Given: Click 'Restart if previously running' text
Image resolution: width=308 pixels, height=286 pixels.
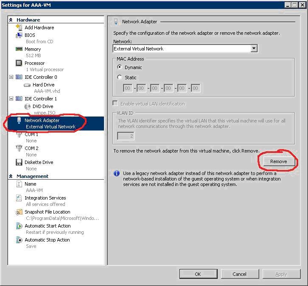Looking at the screenshot, I should point(55,232).
